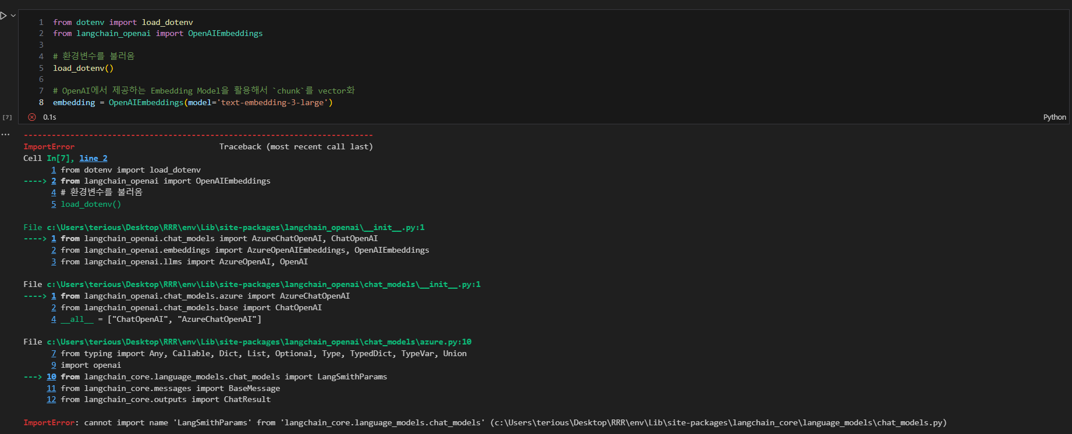Place cursor on code line 8 embedding assignment
Viewport: 1072px width, 434px height.
point(193,102)
